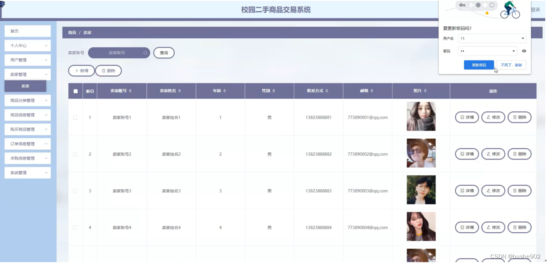Click 删除 for 卖家账号2 row
This screenshot has height=263, width=547.
point(519,154)
